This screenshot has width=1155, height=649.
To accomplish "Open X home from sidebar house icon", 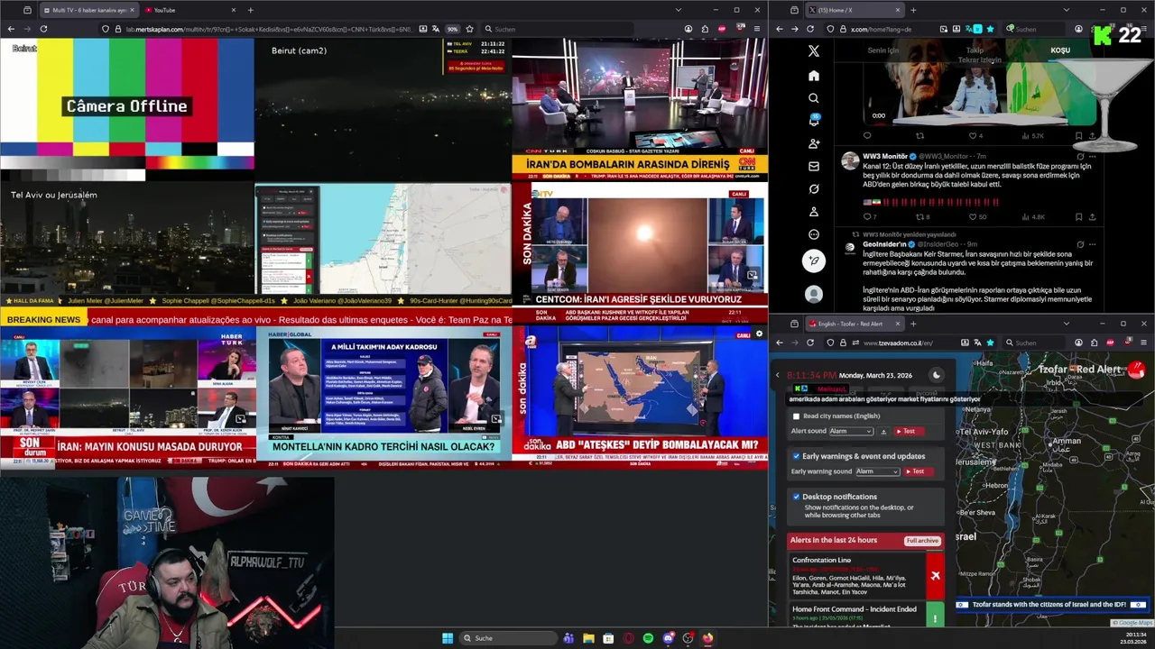I will click(814, 76).
